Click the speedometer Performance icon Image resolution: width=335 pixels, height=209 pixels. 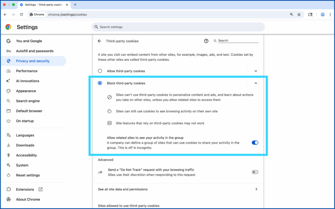[8, 71]
